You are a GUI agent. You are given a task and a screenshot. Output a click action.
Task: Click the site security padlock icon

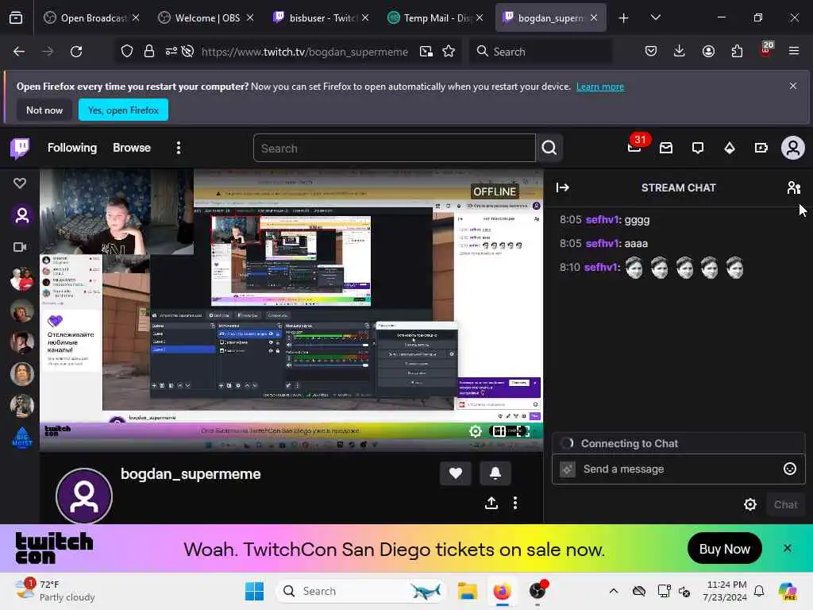click(x=148, y=52)
